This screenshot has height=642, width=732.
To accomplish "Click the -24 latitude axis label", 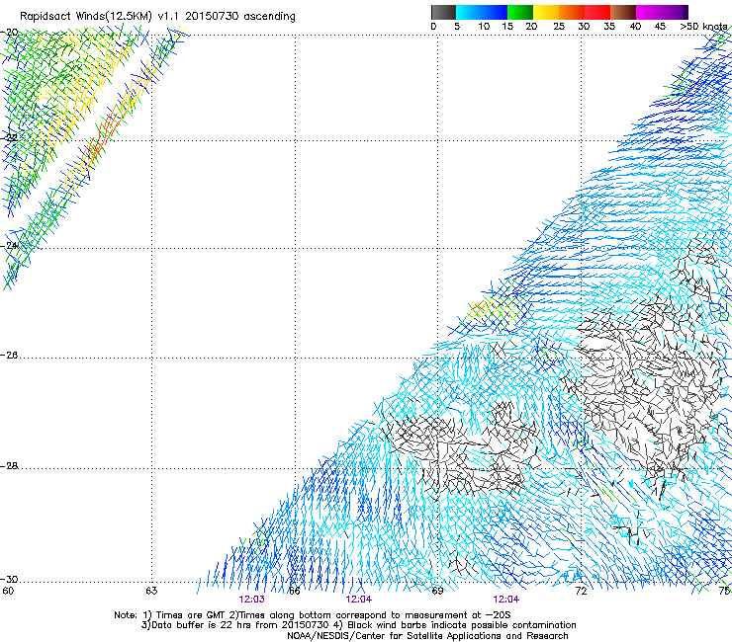I will [10, 246].
